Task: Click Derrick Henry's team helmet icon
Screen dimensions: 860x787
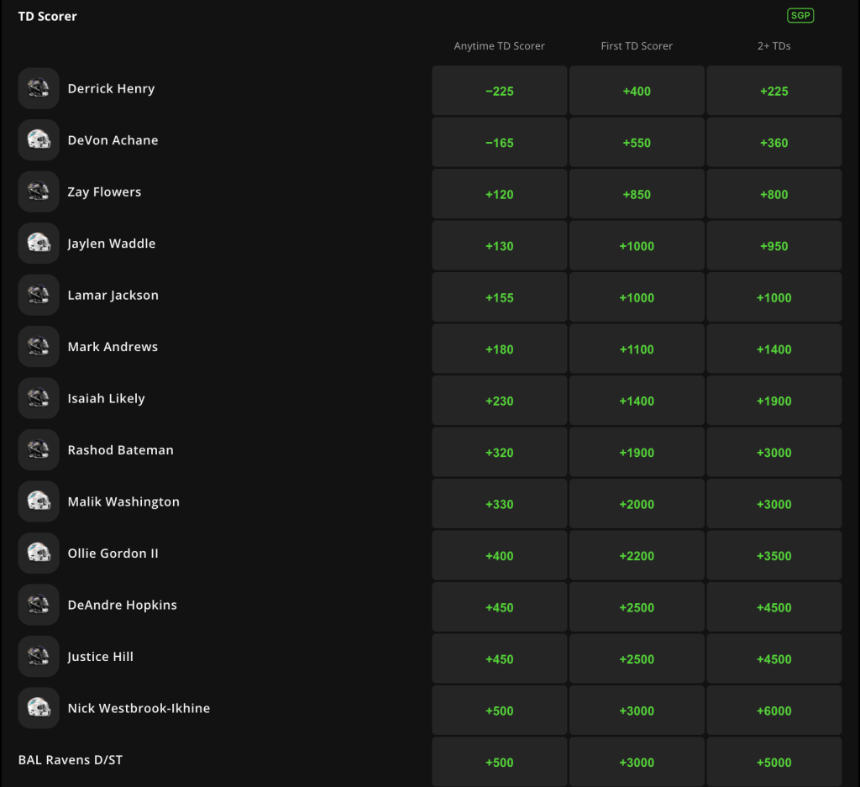Action: [x=39, y=89]
